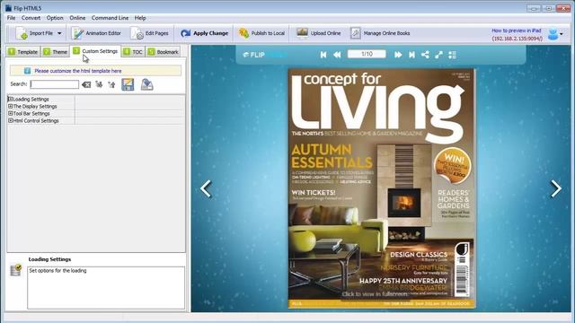575x323 pixels.
Task: Click the load settings icon
Action: click(146, 84)
